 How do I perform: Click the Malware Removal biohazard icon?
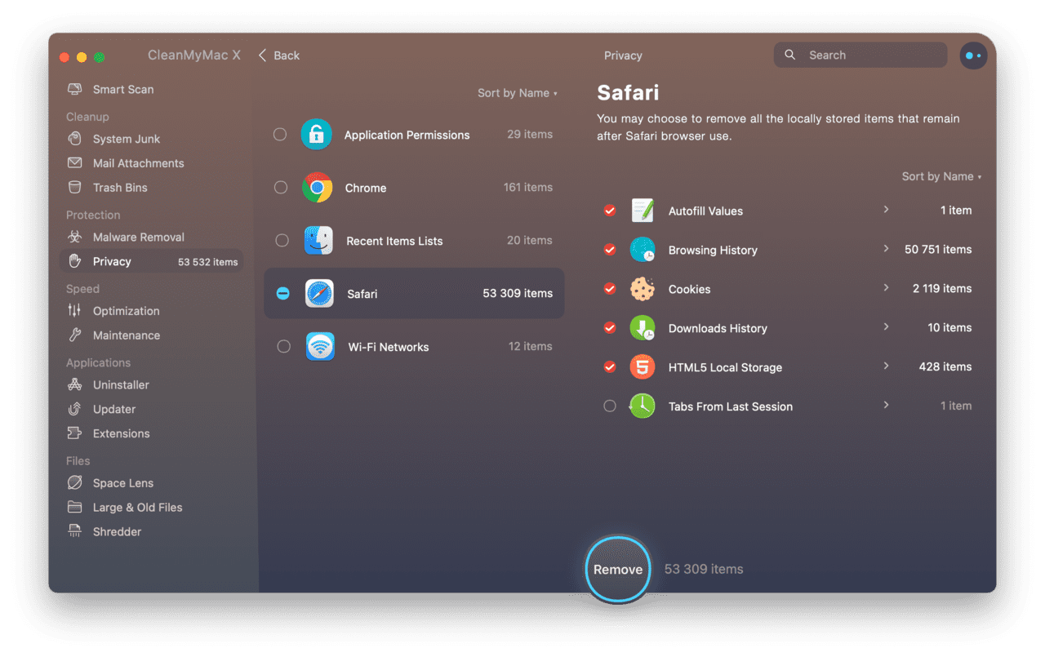pos(75,237)
